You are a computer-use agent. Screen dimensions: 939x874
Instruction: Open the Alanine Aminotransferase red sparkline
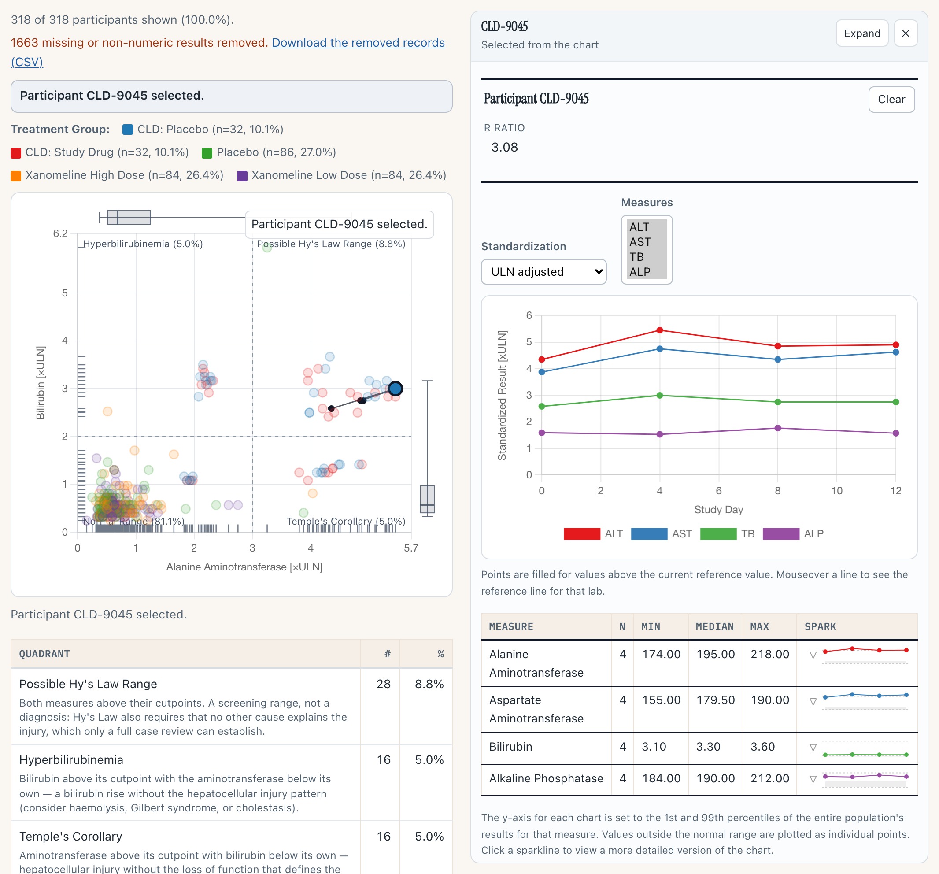(865, 654)
